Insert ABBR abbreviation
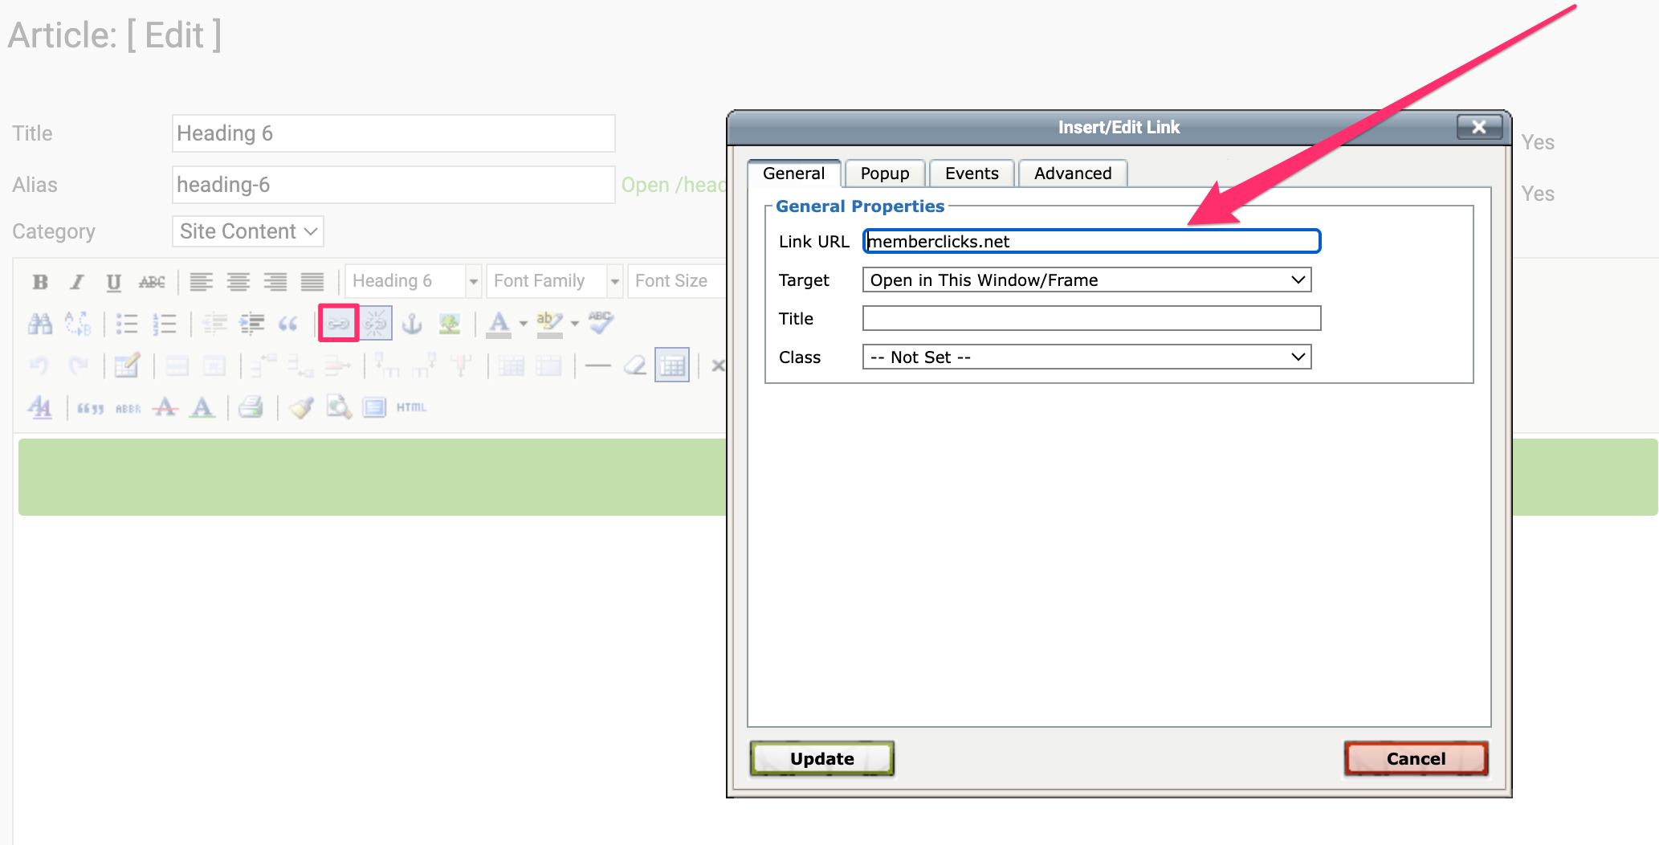1659x845 pixels. (128, 408)
